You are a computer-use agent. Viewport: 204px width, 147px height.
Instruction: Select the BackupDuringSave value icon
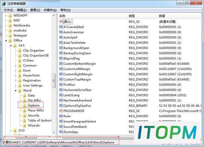tap(61, 53)
